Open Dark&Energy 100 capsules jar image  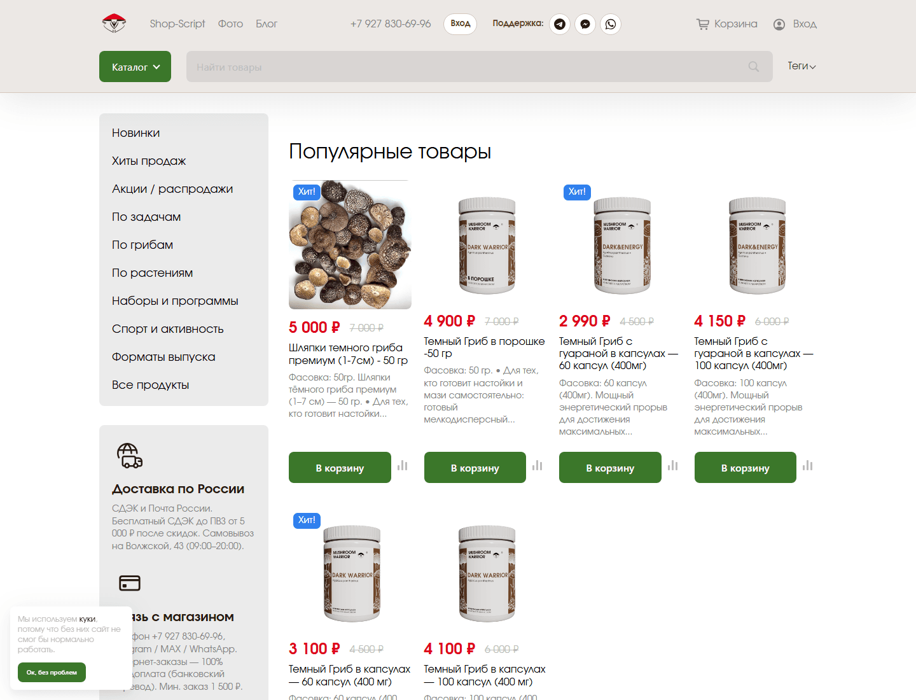click(757, 245)
